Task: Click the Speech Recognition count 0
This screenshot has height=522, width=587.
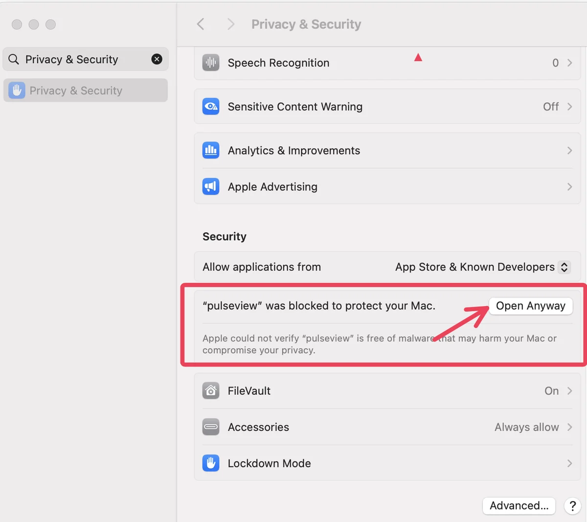Action: click(555, 63)
